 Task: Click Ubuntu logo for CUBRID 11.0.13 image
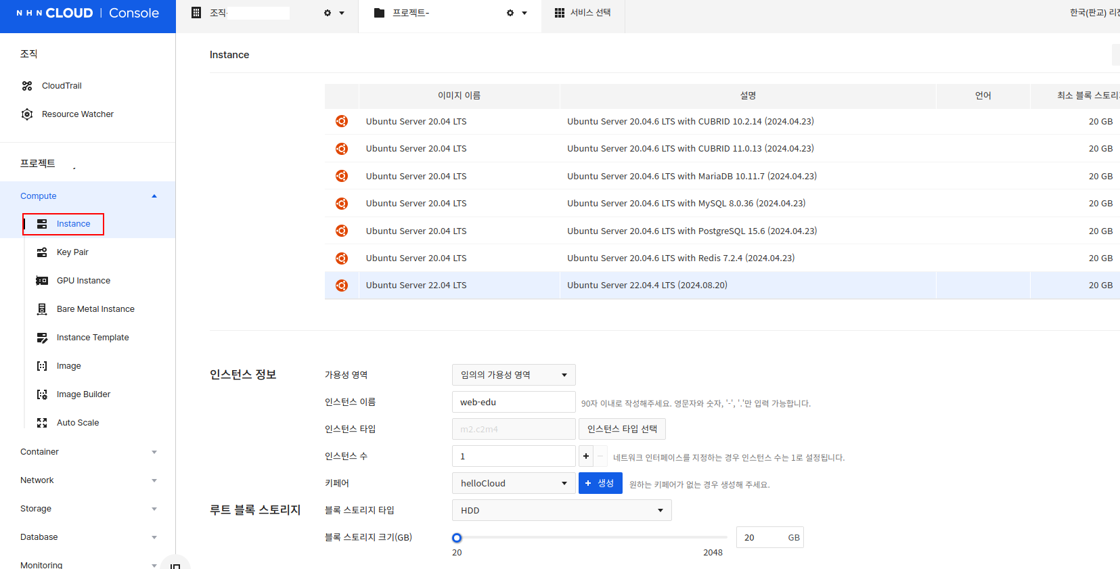click(x=342, y=149)
